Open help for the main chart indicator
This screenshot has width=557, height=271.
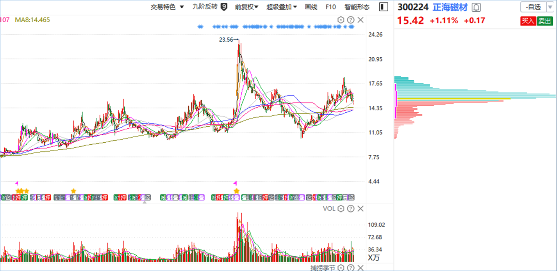[350, 20]
